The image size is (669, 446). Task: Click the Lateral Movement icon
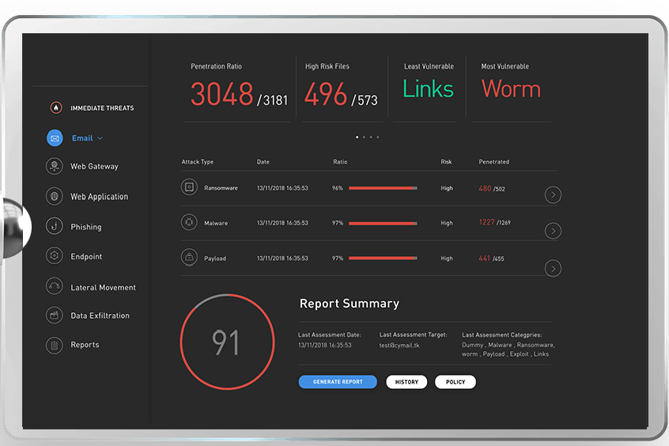point(55,287)
